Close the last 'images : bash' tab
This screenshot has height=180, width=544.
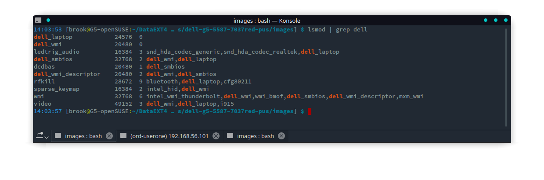click(x=281, y=136)
